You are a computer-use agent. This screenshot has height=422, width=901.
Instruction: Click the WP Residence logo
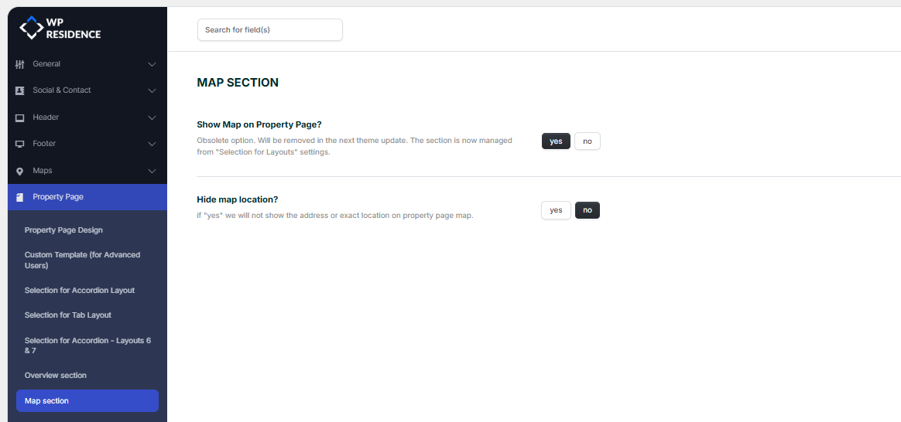(60, 29)
